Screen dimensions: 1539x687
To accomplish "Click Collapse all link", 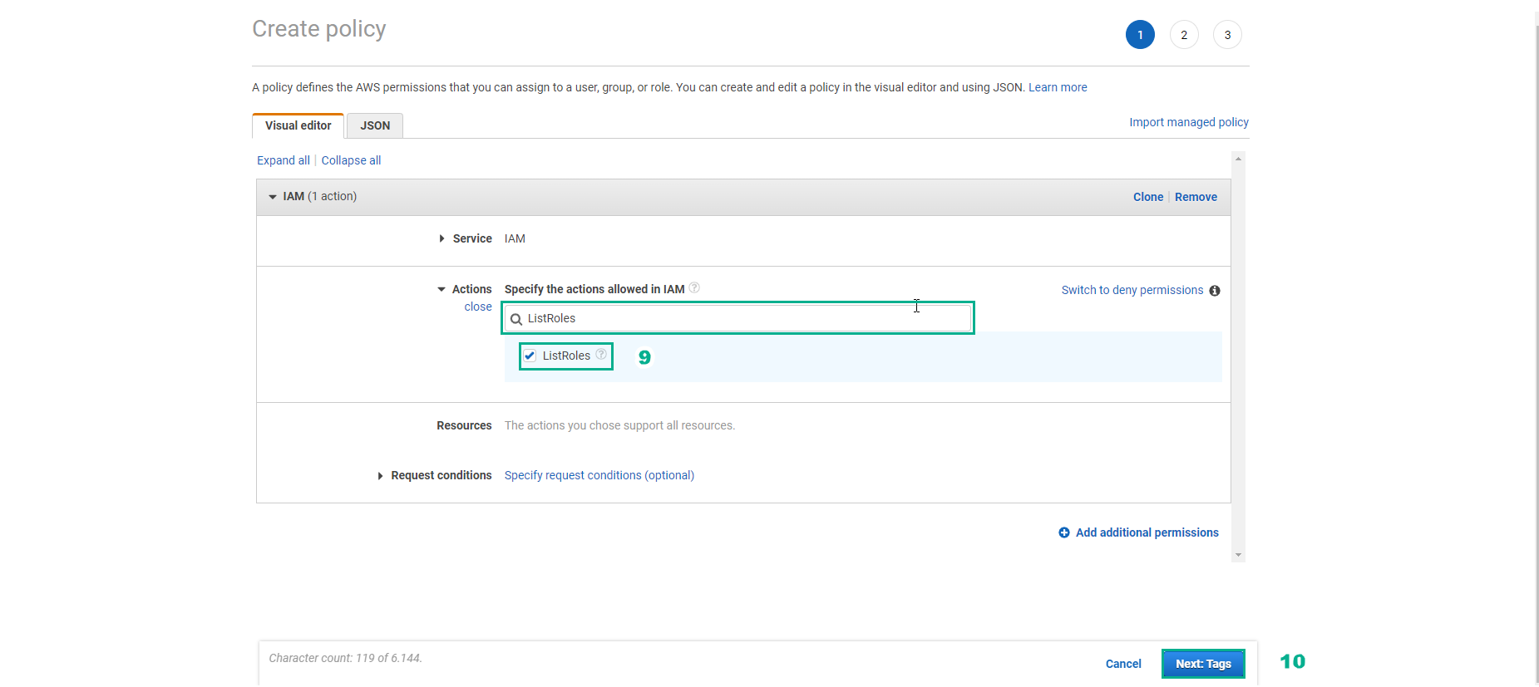I will pyautogui.click(x=351, y=160).
